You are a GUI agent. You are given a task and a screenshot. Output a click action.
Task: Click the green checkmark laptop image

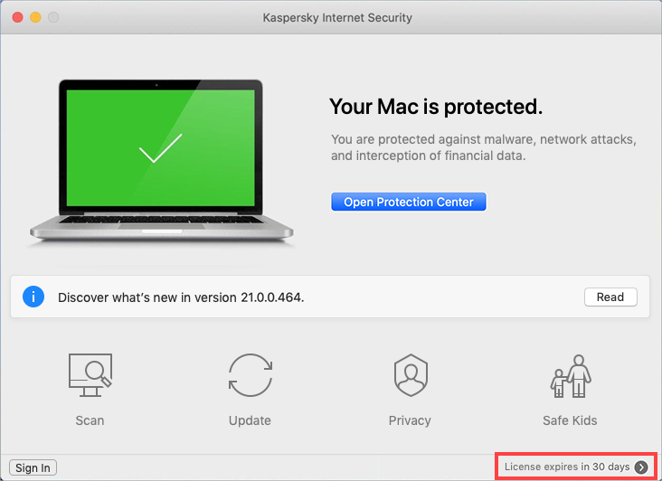click(161, 159)
